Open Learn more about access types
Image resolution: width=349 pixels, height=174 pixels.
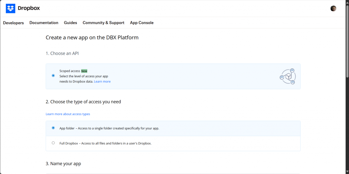coord(68,114)
